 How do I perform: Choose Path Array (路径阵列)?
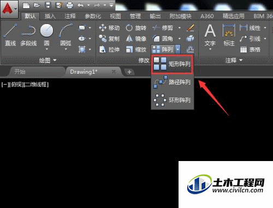(172, 82)
